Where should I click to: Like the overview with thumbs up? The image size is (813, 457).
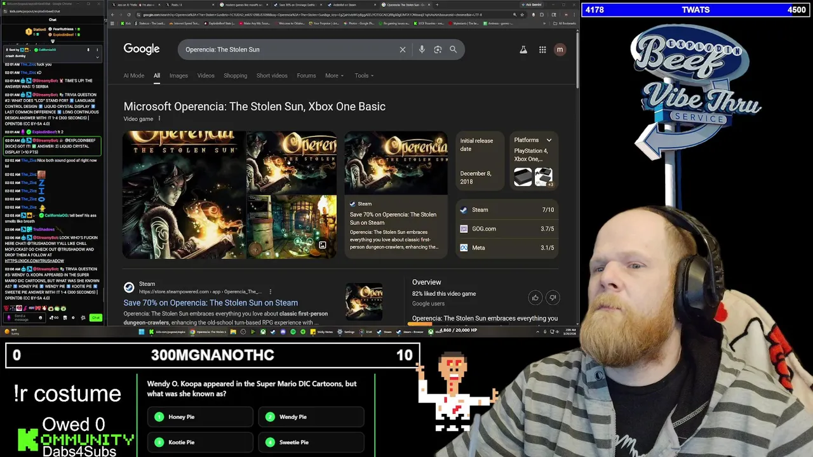pyautogui.click(x=535, y=298)
